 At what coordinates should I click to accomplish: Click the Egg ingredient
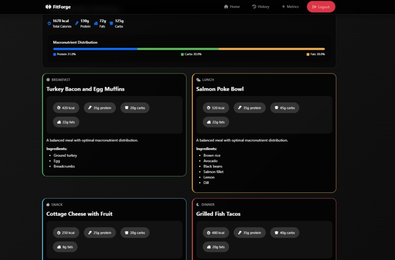click(x=57, y=161)
